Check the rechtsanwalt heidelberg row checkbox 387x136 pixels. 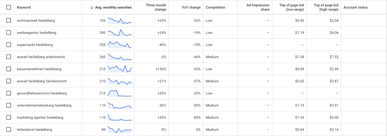click(9, 21)
